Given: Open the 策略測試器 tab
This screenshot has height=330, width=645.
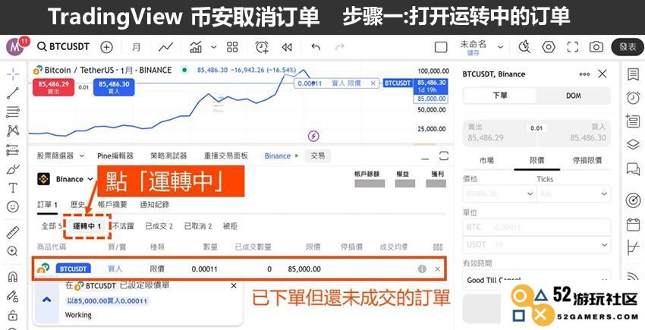Looking at the screenshot, I should [x=168, y=156].
